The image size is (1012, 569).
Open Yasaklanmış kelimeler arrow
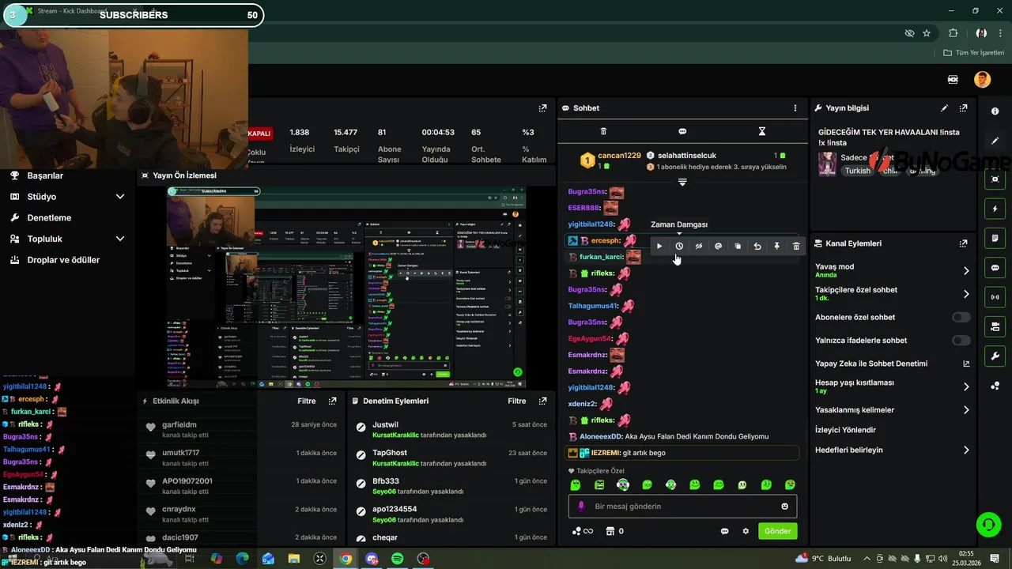tap(966, 410)
